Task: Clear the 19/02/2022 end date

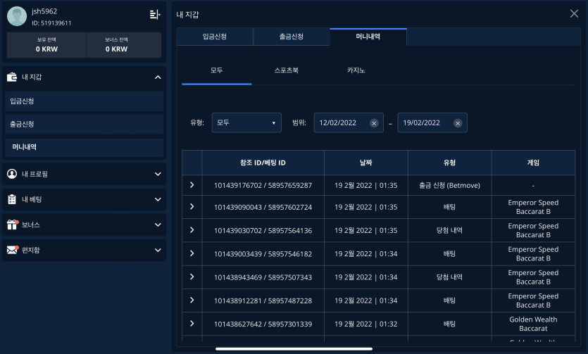Action: tap(458, 123)
